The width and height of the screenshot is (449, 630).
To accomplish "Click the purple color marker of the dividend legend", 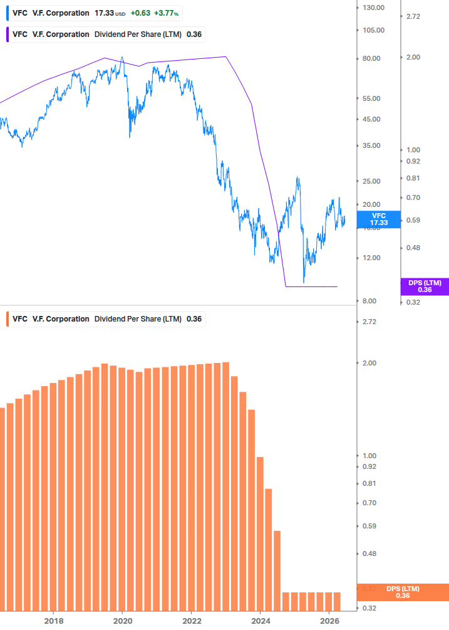I will [x=8, y=34].
